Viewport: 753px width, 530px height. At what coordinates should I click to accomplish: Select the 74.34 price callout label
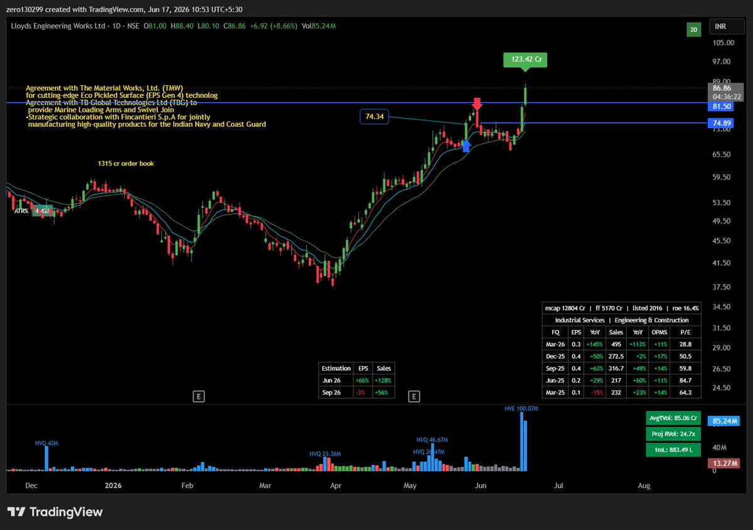tap(374, 116)
